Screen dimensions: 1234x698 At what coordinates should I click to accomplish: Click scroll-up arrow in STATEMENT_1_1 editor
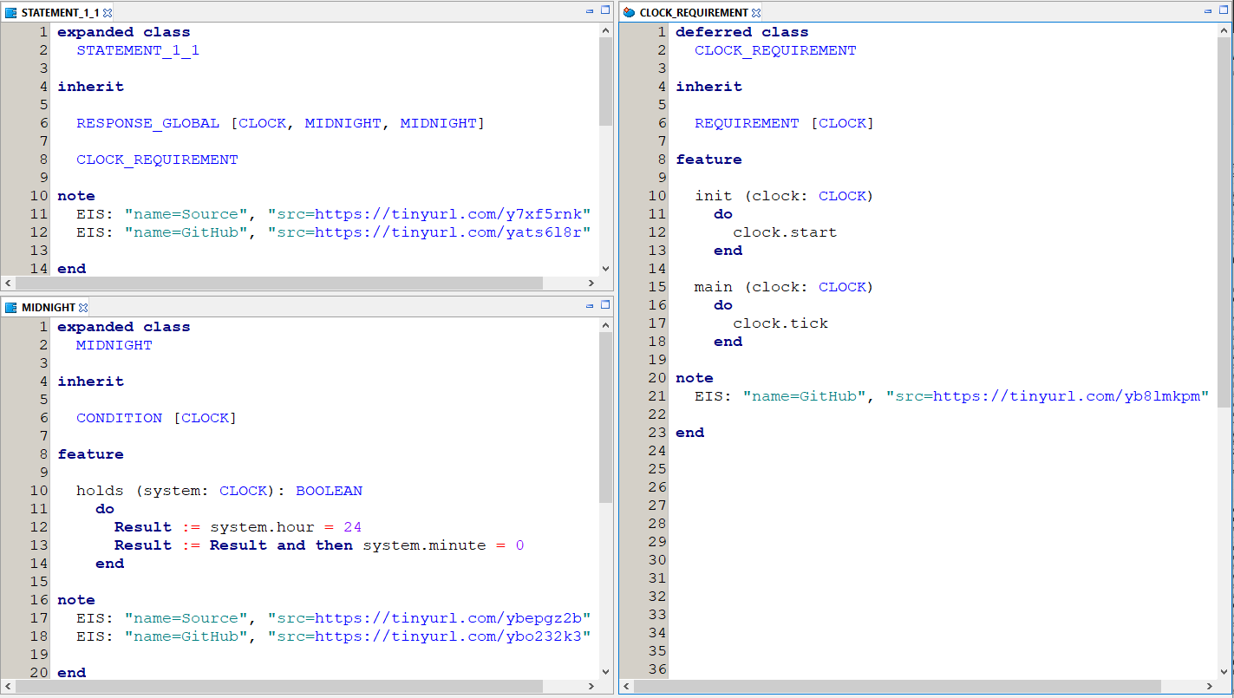pos(605,30)
